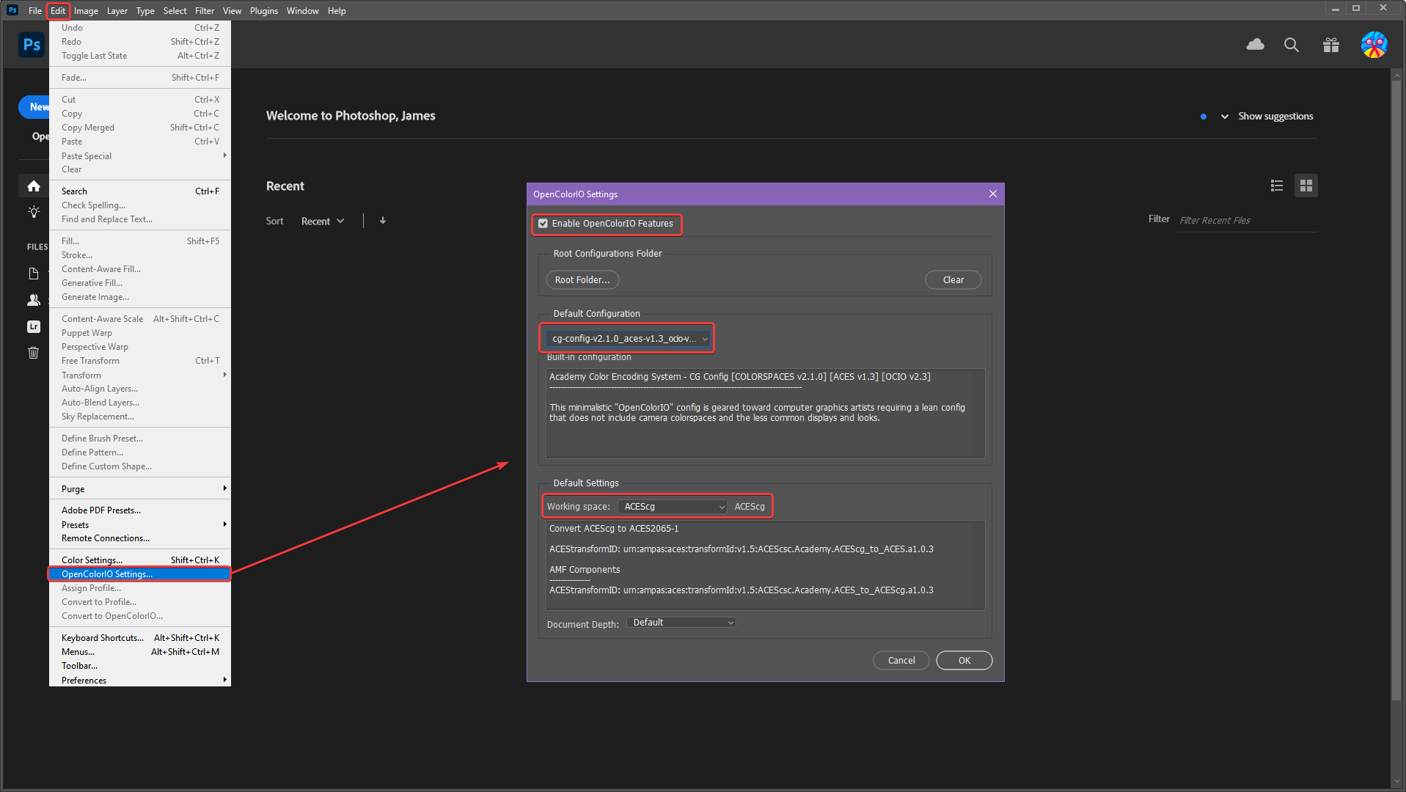Choose Color Settings menu entry
Viewport: 1406px width, 792px height.
(x=139, y=560)
